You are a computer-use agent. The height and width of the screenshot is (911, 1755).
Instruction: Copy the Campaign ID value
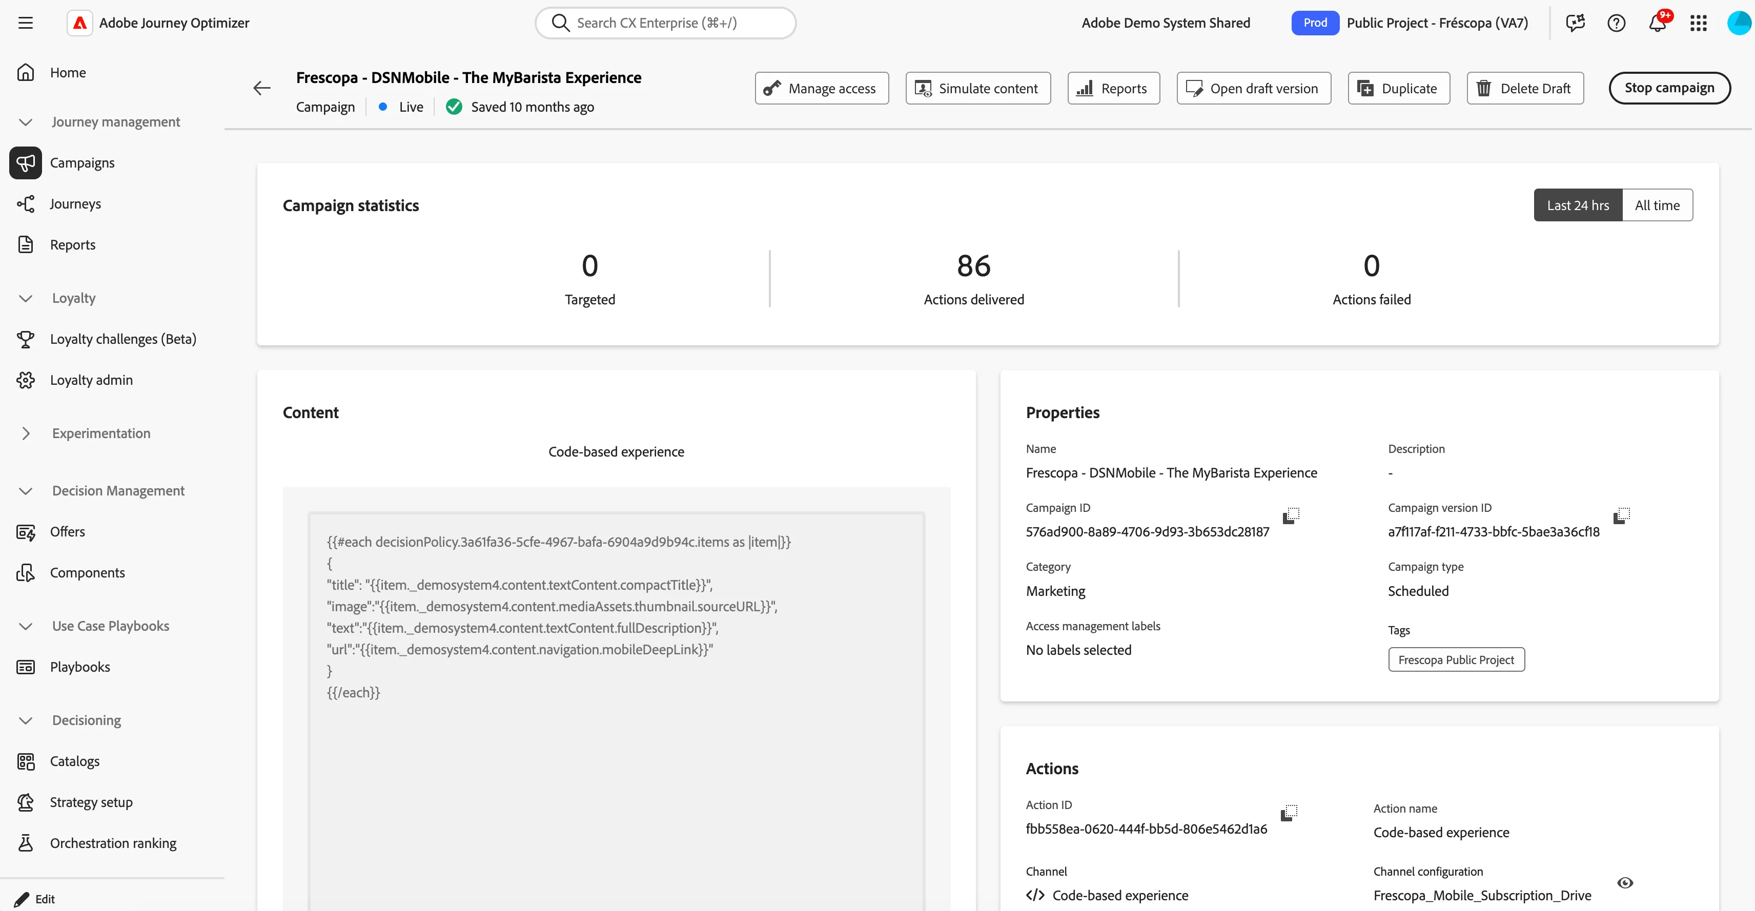[1291, 516]
